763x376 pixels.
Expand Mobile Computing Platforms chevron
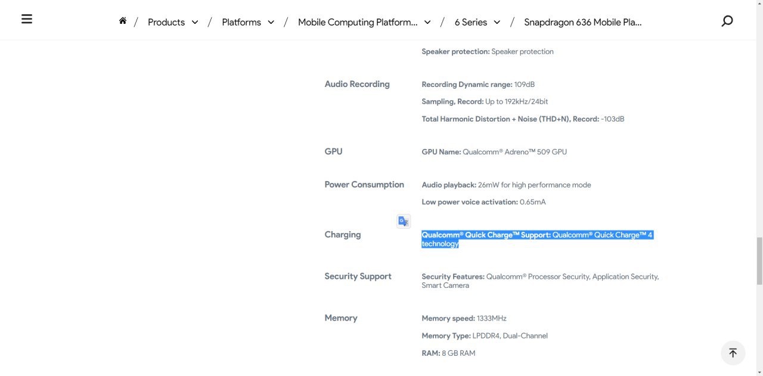click(x=427, y=23)
